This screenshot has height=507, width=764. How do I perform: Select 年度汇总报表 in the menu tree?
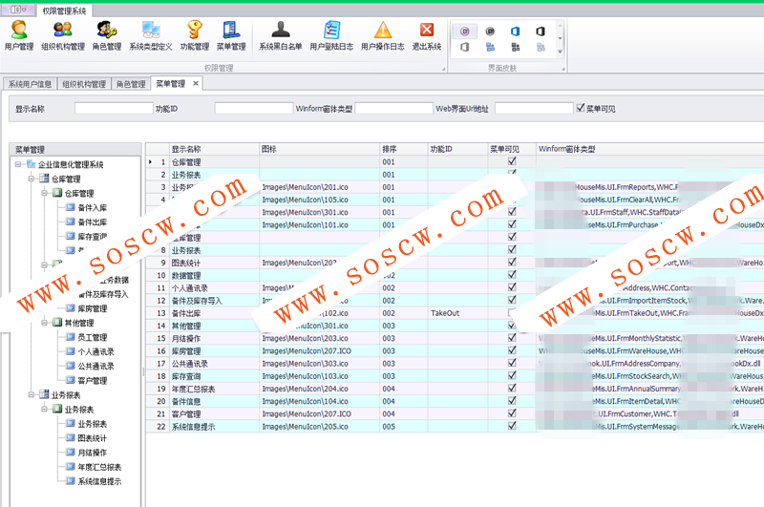coord(99,467)
